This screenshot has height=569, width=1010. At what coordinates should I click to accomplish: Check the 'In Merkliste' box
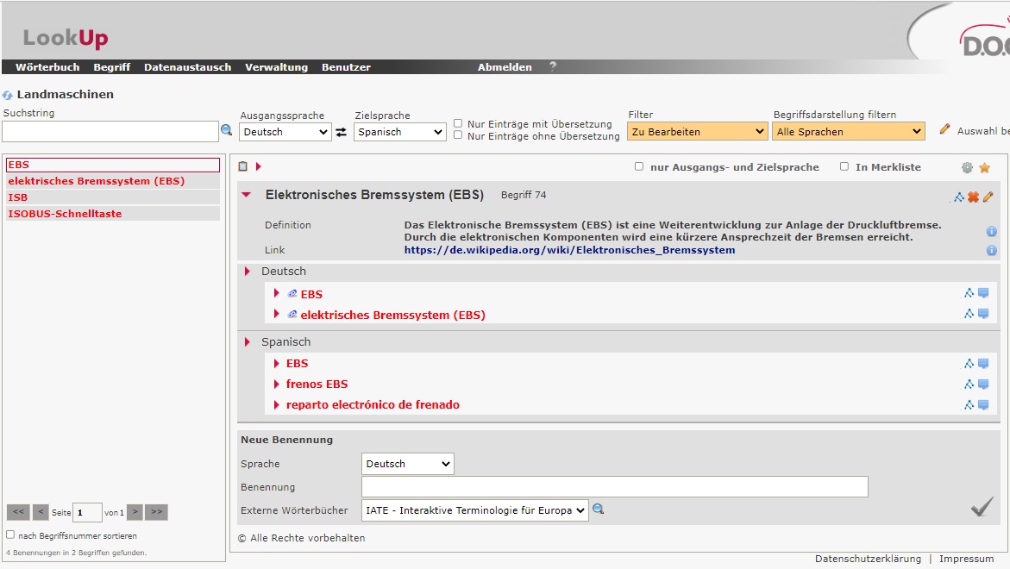point(844,166)
